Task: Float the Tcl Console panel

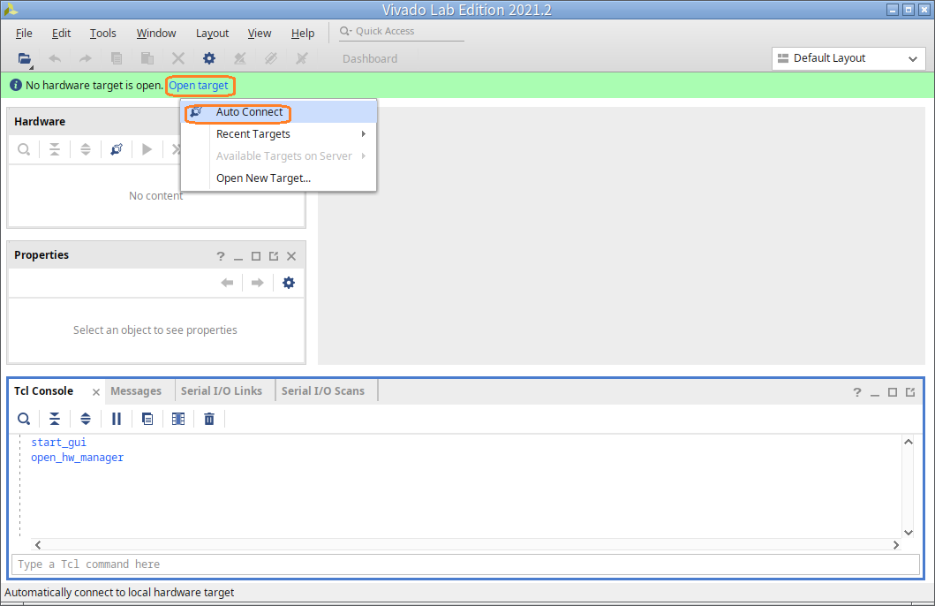Action: [x=910, y=392]
